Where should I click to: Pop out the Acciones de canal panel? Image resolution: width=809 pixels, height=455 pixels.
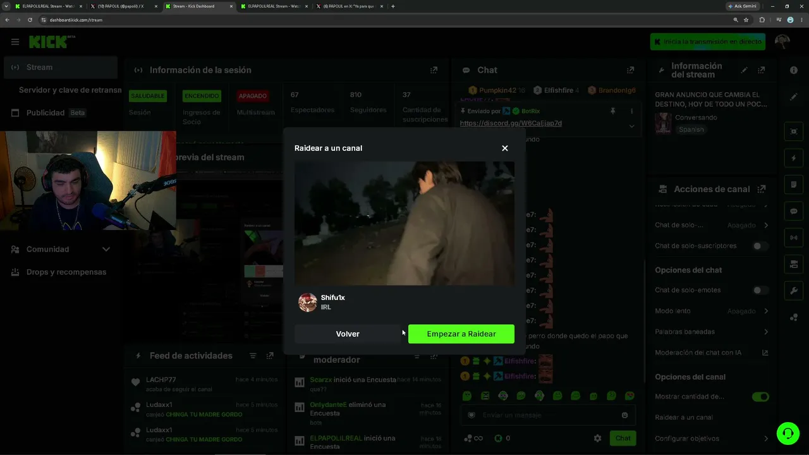[762, 189]
